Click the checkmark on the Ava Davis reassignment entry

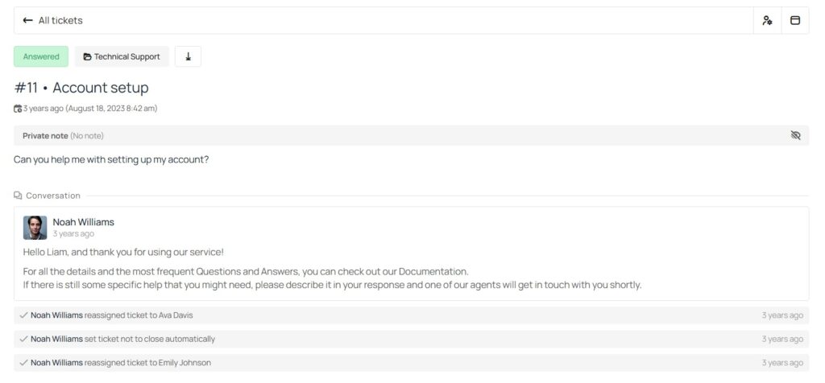[23, 315]
